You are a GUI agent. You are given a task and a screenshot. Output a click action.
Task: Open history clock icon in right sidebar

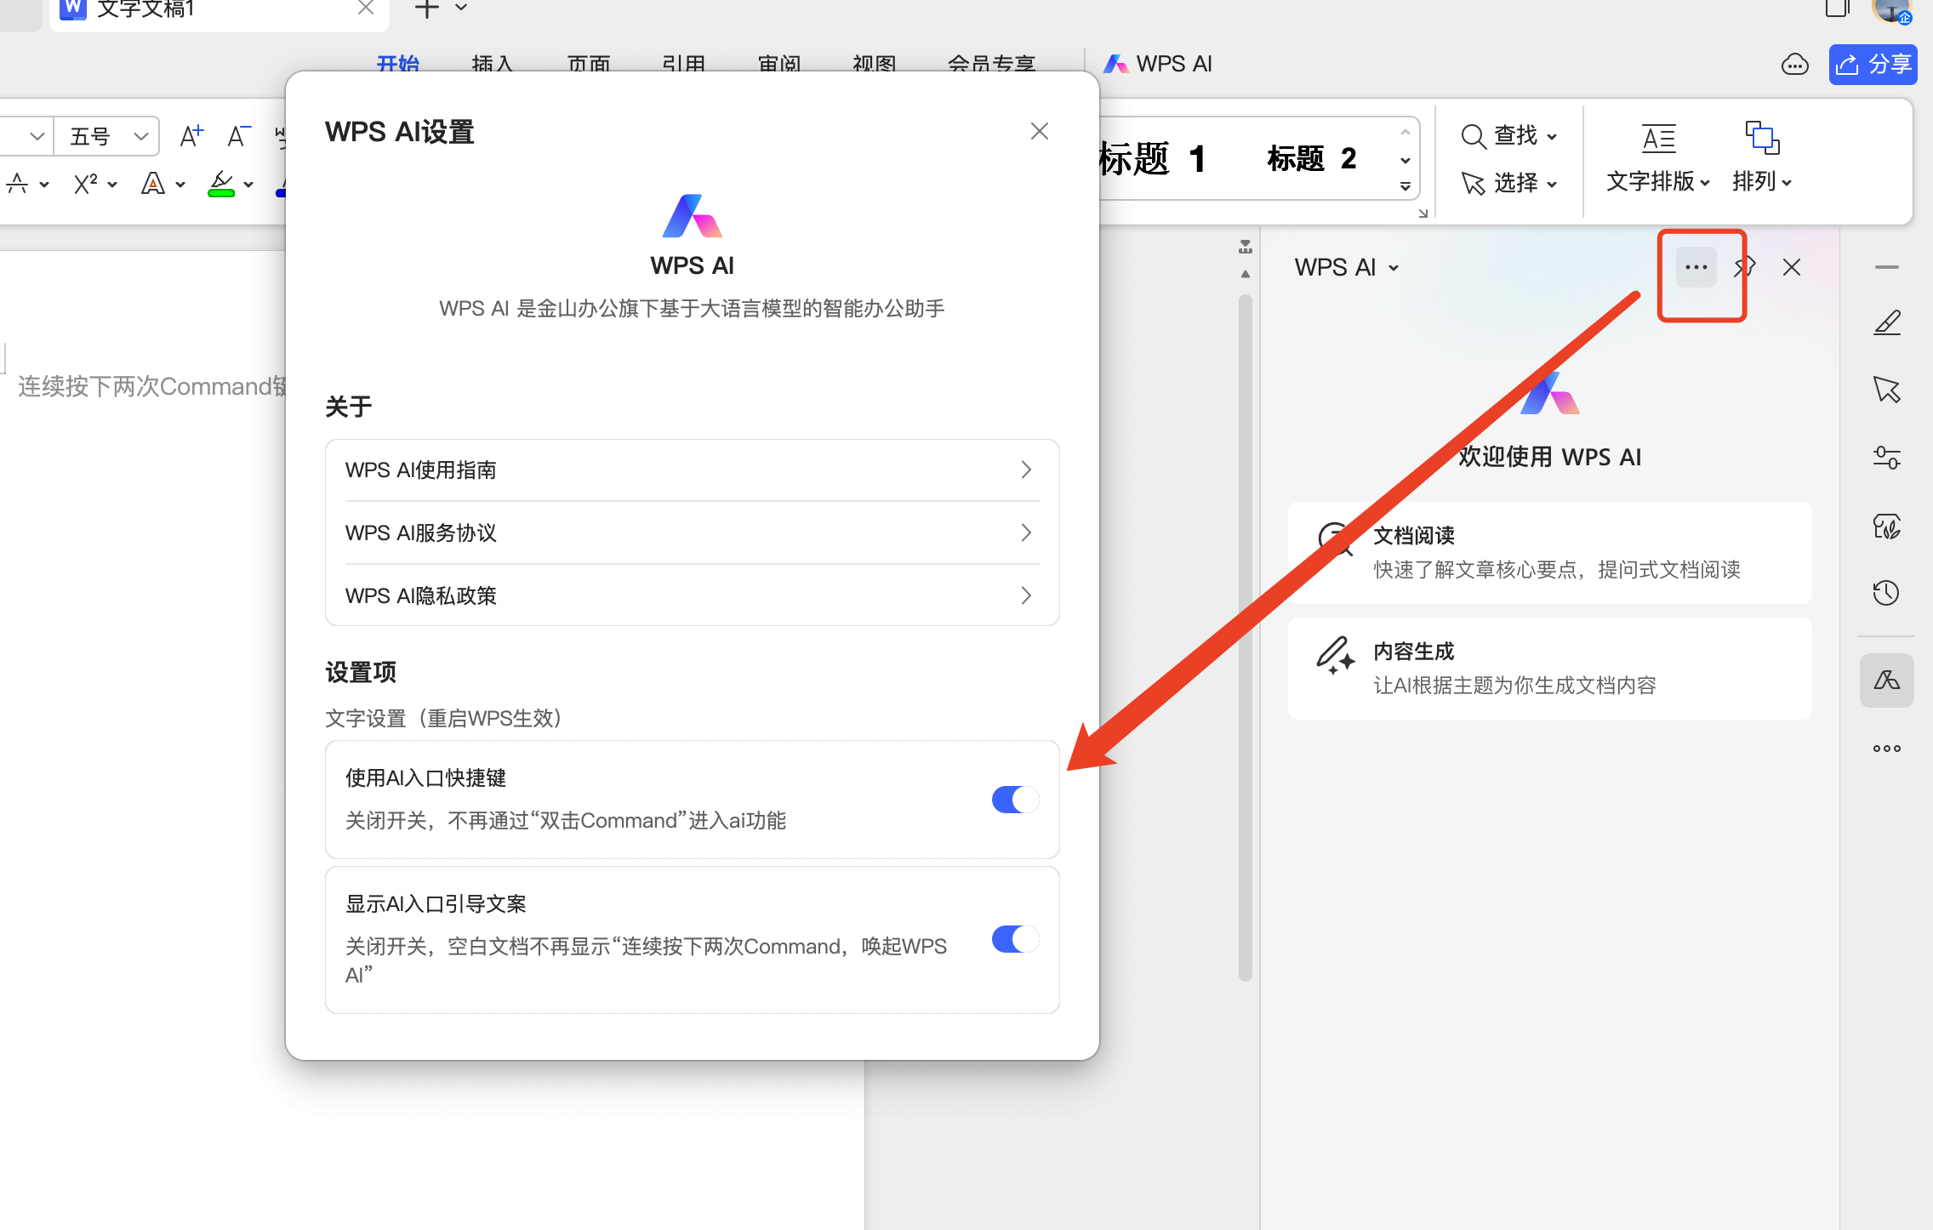[x=1886, y=593]
